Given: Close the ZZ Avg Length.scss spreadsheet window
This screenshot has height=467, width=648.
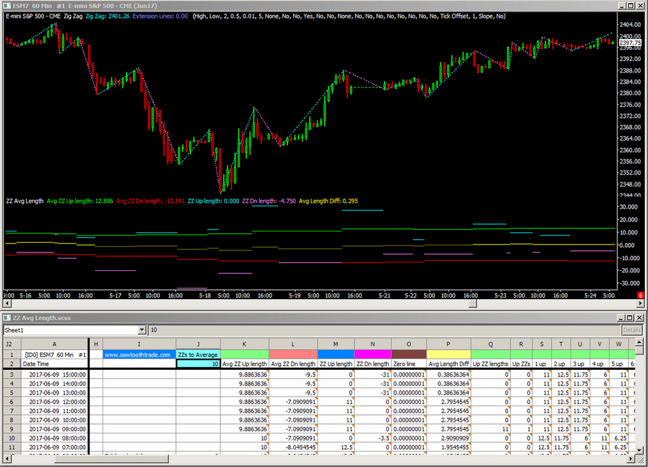Looking at the screenshot, I should click(x=639, y=318).
